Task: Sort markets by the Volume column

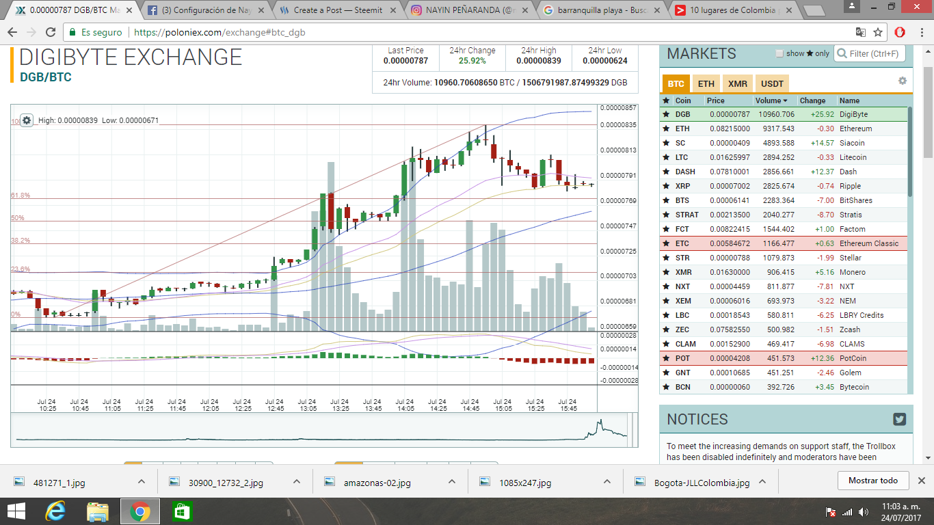Action: (771, 100)
